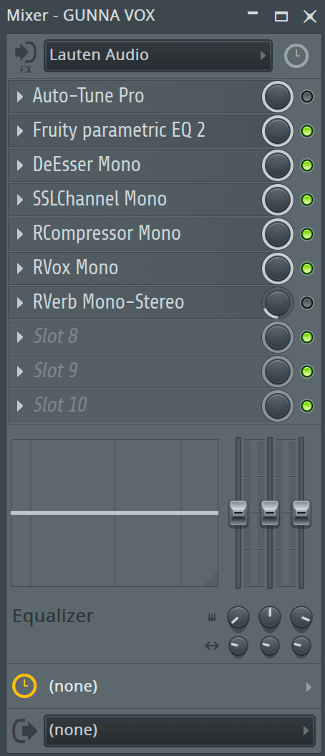This screenshot has height=756, width=325.
Task: Toggle the SSLChannel Mono enable LED
Action: tap(306, 199)
